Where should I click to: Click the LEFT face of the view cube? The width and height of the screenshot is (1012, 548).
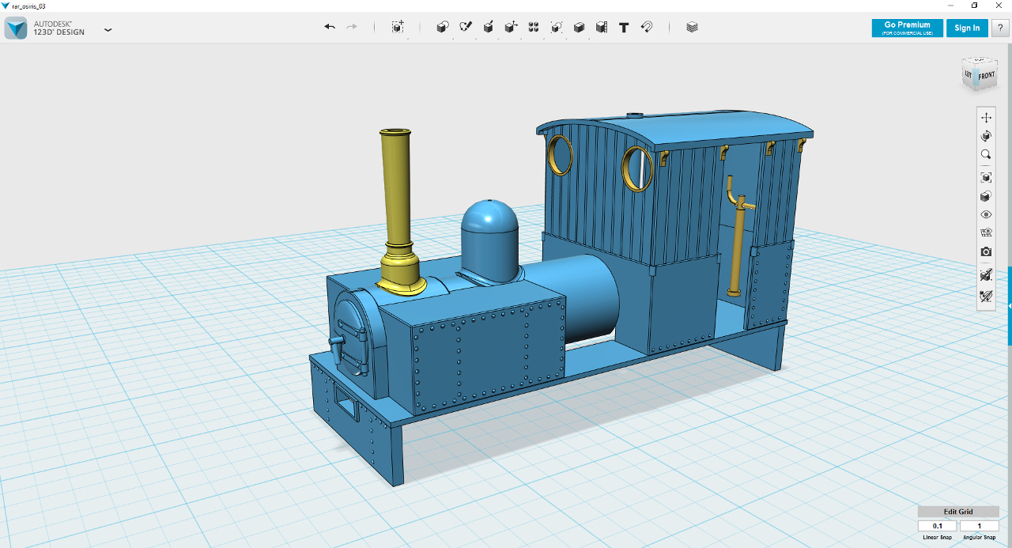969,74
